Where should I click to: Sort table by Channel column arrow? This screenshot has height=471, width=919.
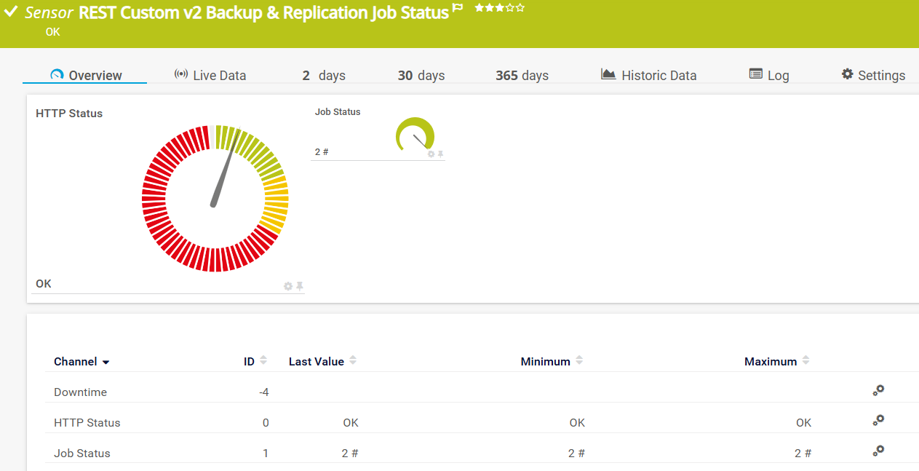pos(106,362)
